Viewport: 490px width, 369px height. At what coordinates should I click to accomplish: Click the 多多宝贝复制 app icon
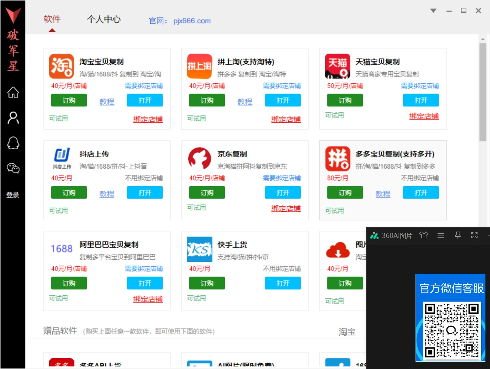point(338,158)
